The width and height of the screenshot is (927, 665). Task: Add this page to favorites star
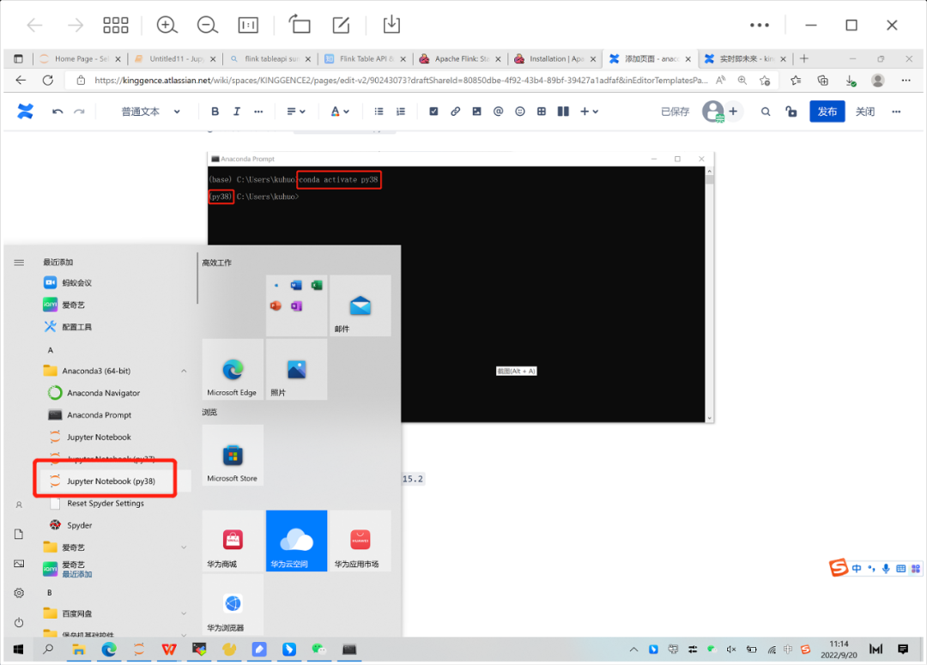tap(765, 81)
